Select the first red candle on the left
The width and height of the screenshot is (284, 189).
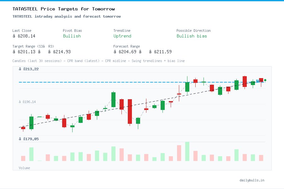click(23, 128)
